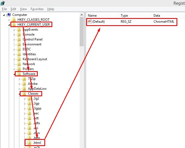
Task: Click the Registry Editor app icon in title bar
Action: 3,3
